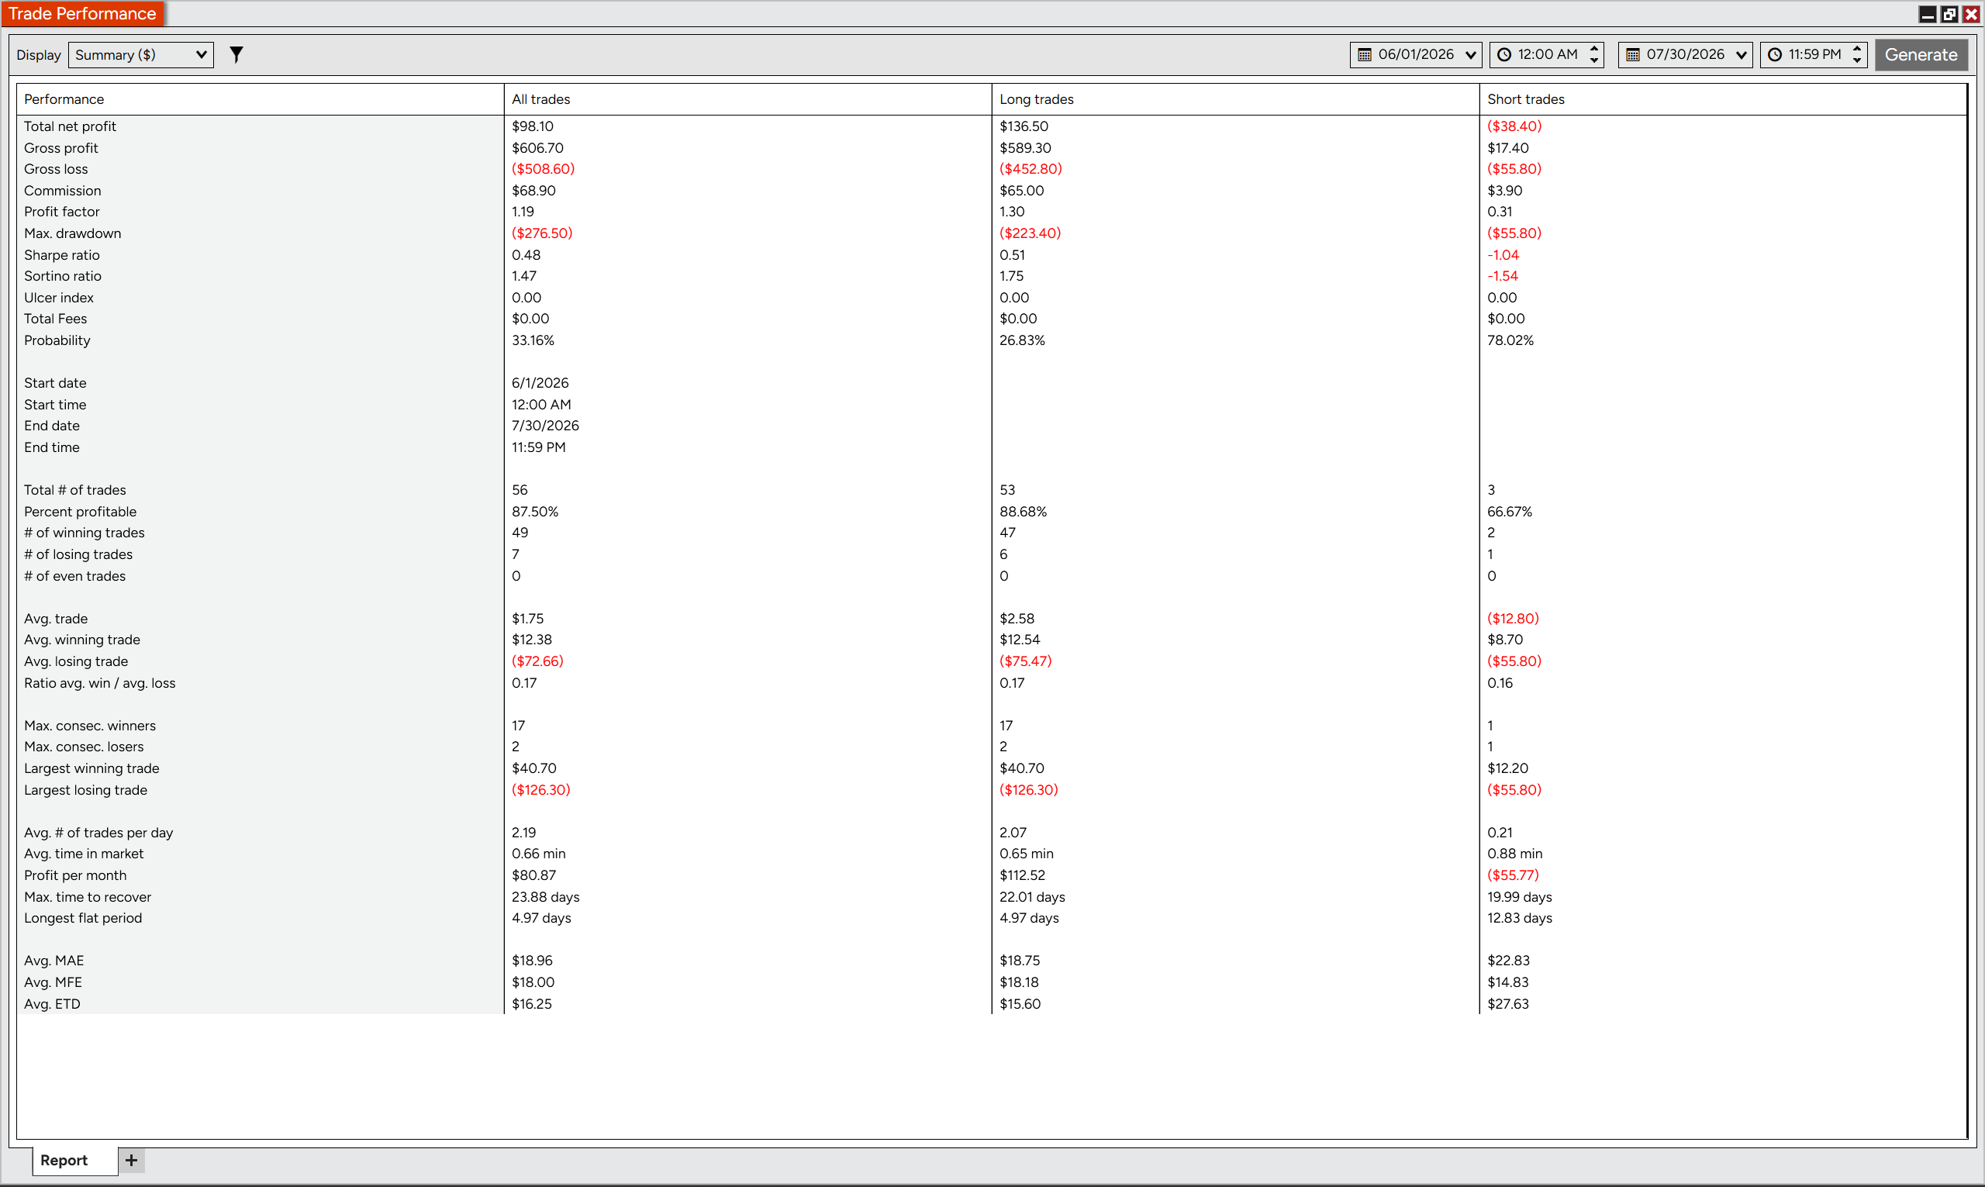Click the Start date value 6/1/2026
Image resolution: width=1985 pixels, height=1187 pixels.
point(540,383)
